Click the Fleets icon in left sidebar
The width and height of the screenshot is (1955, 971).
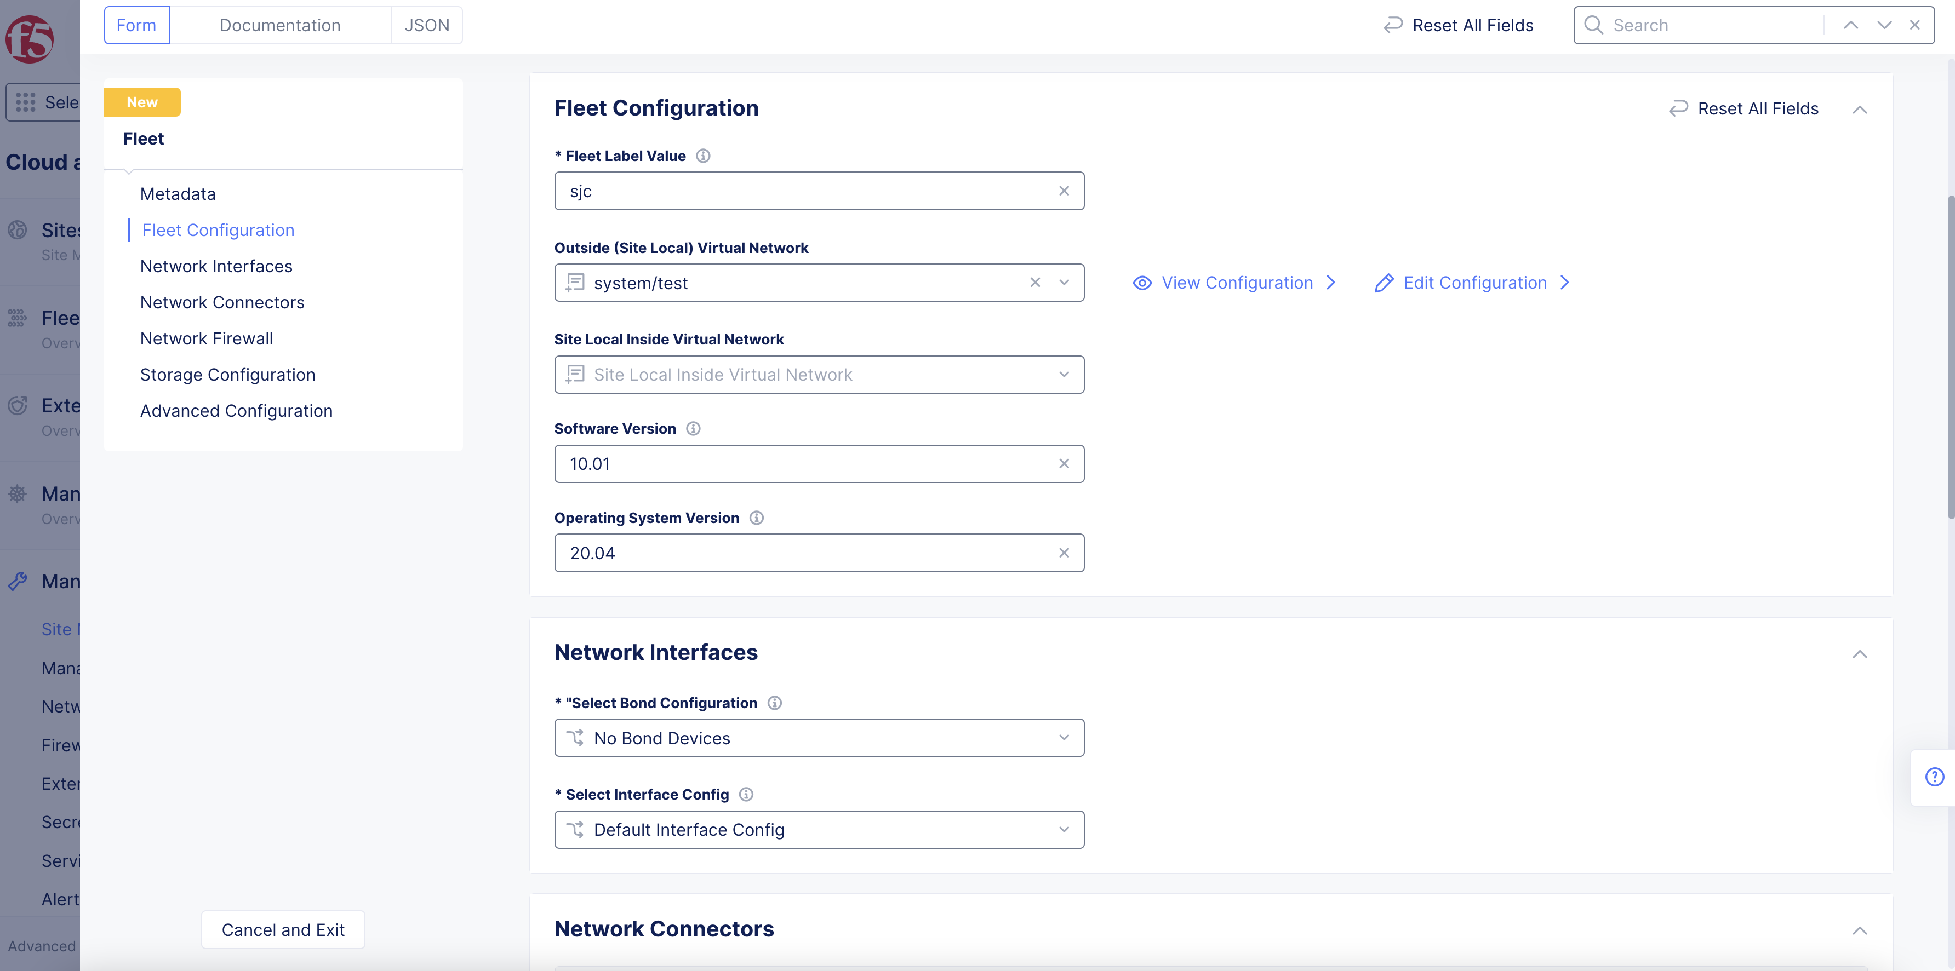pyautogui.click(x=18, y=318)
